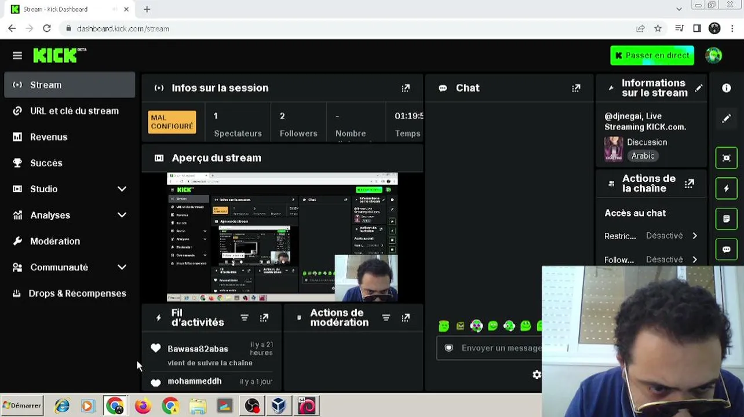Viewport: 744px width, 417px height.
Task: Open Firefox from the taskbar
Action: tap(143, 406)
